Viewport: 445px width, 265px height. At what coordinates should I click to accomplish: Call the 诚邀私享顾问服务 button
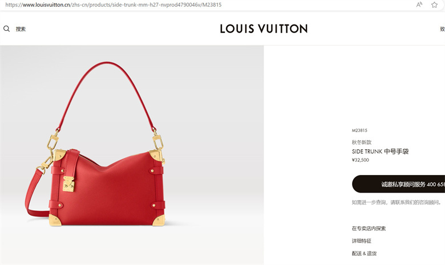pos(398,184)
